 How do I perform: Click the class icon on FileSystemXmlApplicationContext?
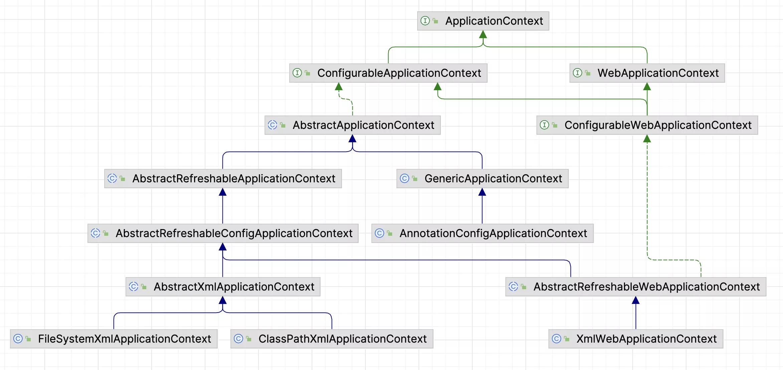18,339
